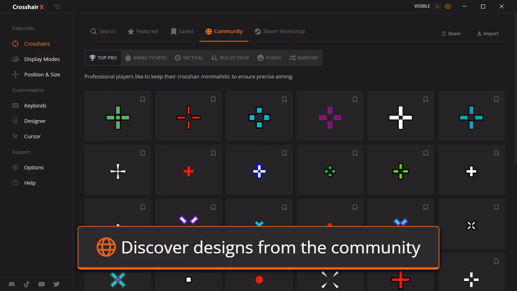Select the red gapped crosshair design

(189, 118)
